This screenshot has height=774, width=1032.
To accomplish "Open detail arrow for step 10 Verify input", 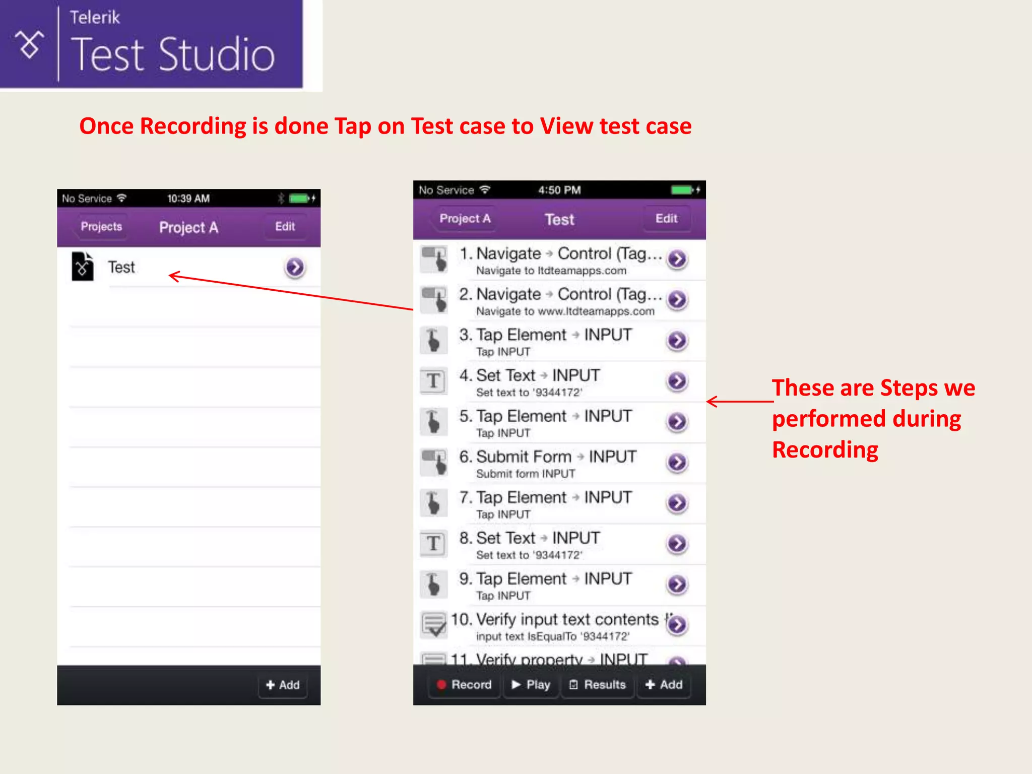I will (677, 625).
